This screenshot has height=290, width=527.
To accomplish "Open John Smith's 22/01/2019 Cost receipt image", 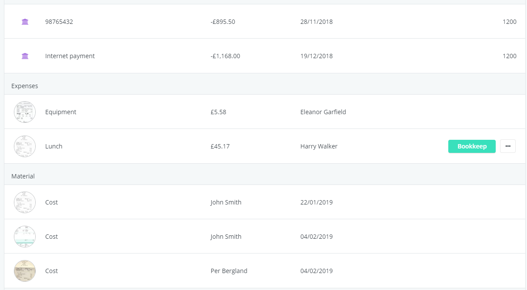I will click(x=25, y=202).
